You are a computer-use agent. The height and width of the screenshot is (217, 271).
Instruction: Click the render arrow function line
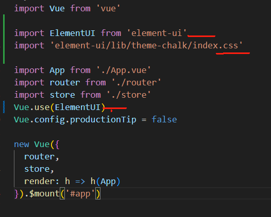72,181
